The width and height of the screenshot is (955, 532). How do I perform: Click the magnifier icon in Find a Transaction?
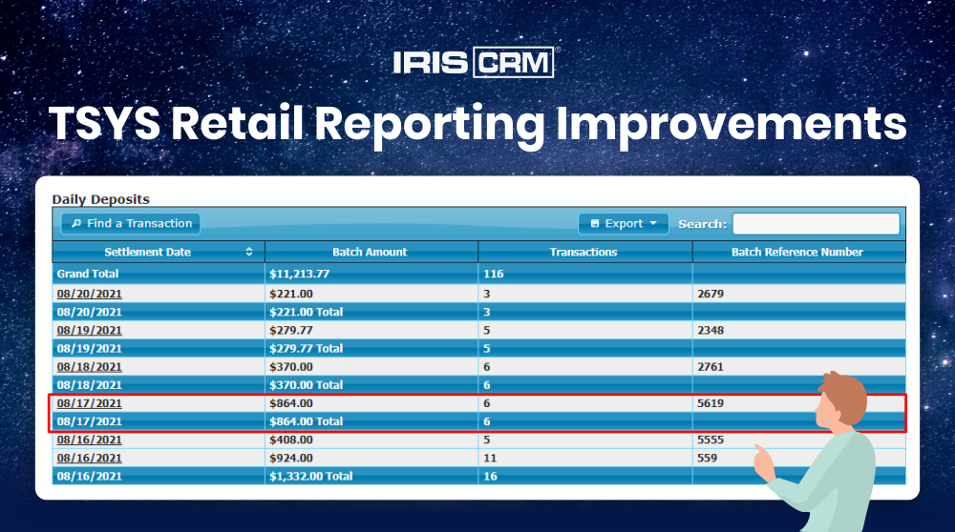coord(76,224)
